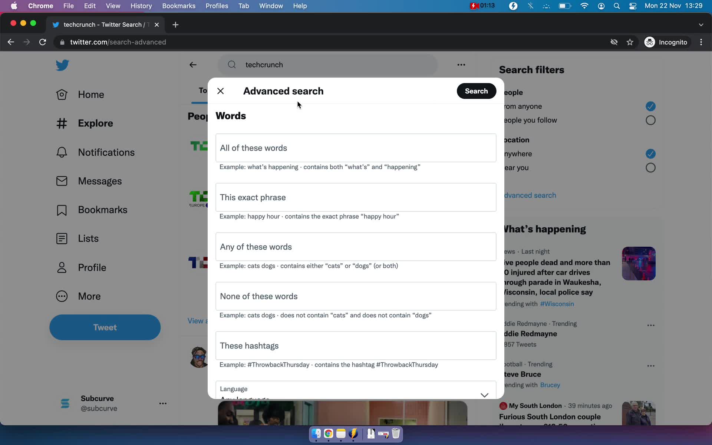The image size is (712, 445).
Task: Click the Bookmarks icon in sidebar
Action: point(62,210)
